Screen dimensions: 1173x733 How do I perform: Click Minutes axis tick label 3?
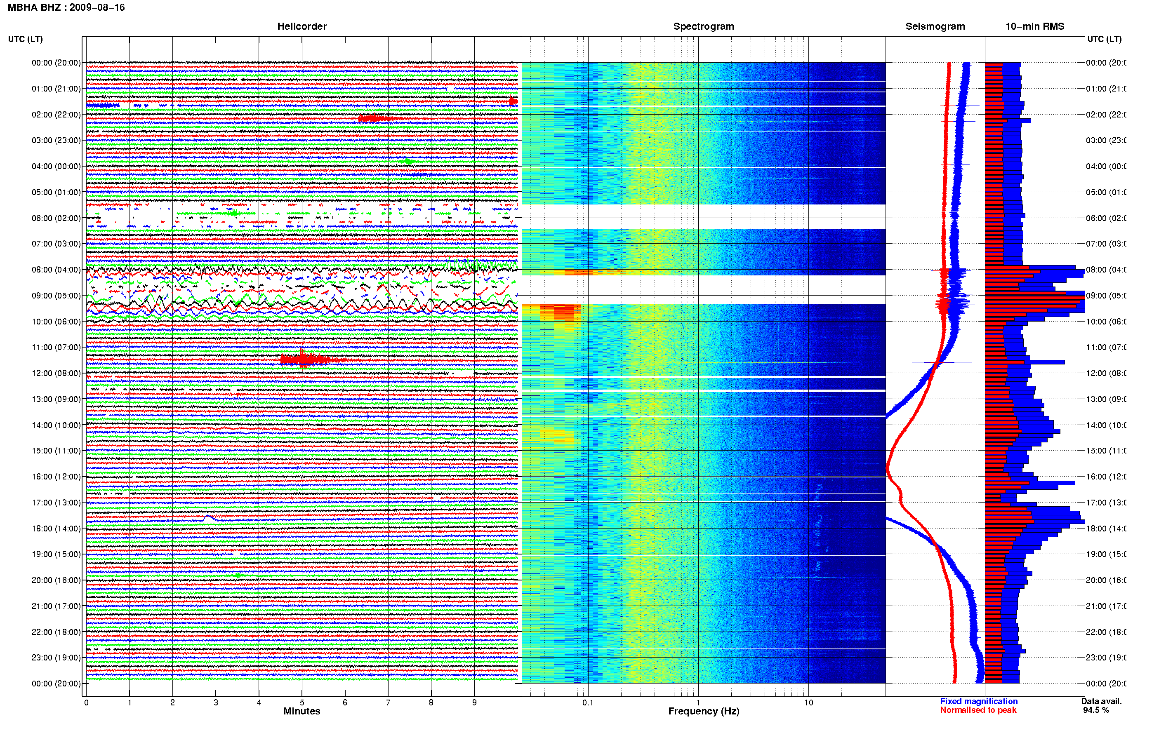tap(216, 702)
